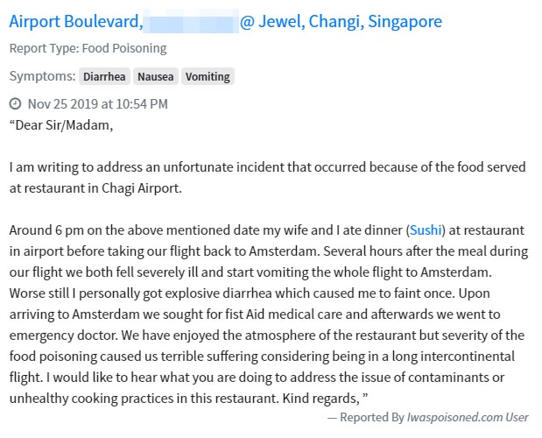
Task: Click the Report Type: Food Poisoning line
Action: (x=88, y=48)
